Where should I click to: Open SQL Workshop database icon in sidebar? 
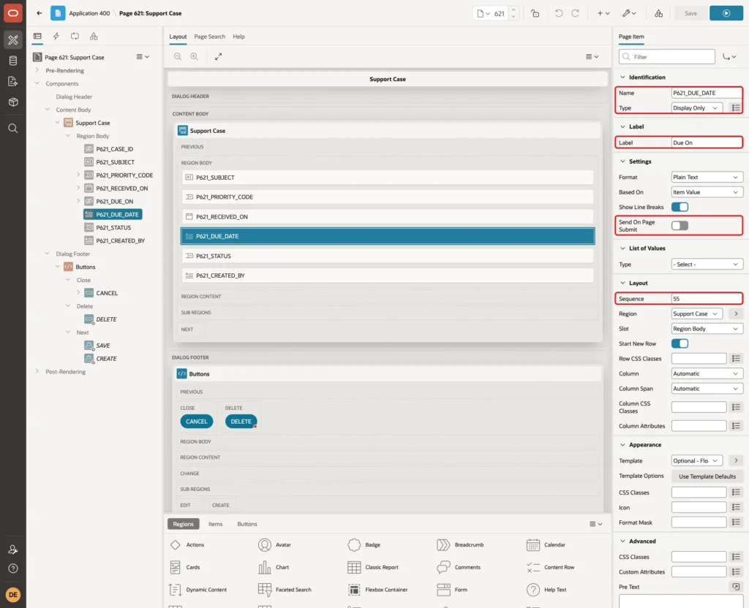coord(13,61)
